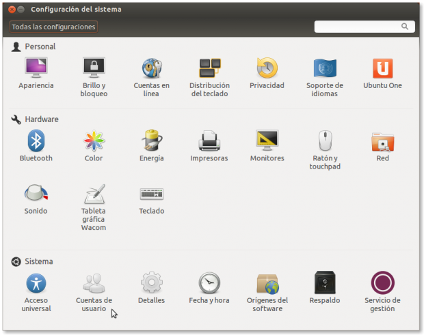Screen dimensions: 424x335
Task: Open Respaldo backup safe icon
Action: [325, 282]
